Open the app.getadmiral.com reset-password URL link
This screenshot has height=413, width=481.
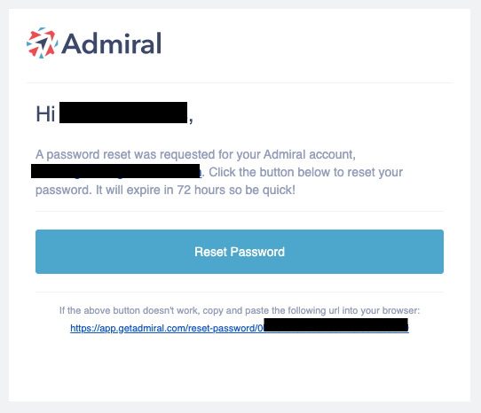click(240, 328)
